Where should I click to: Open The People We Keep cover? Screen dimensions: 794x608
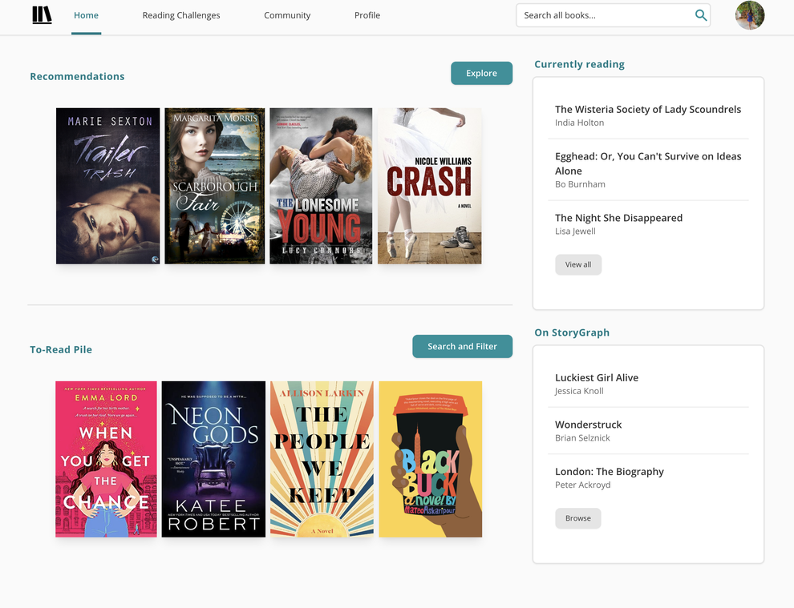[322, 459]
